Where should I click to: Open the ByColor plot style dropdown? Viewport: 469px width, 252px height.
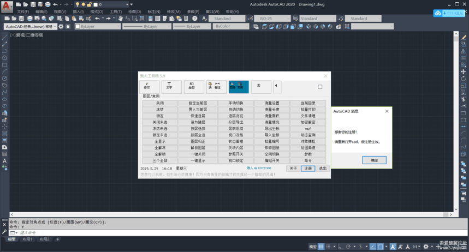231,27
